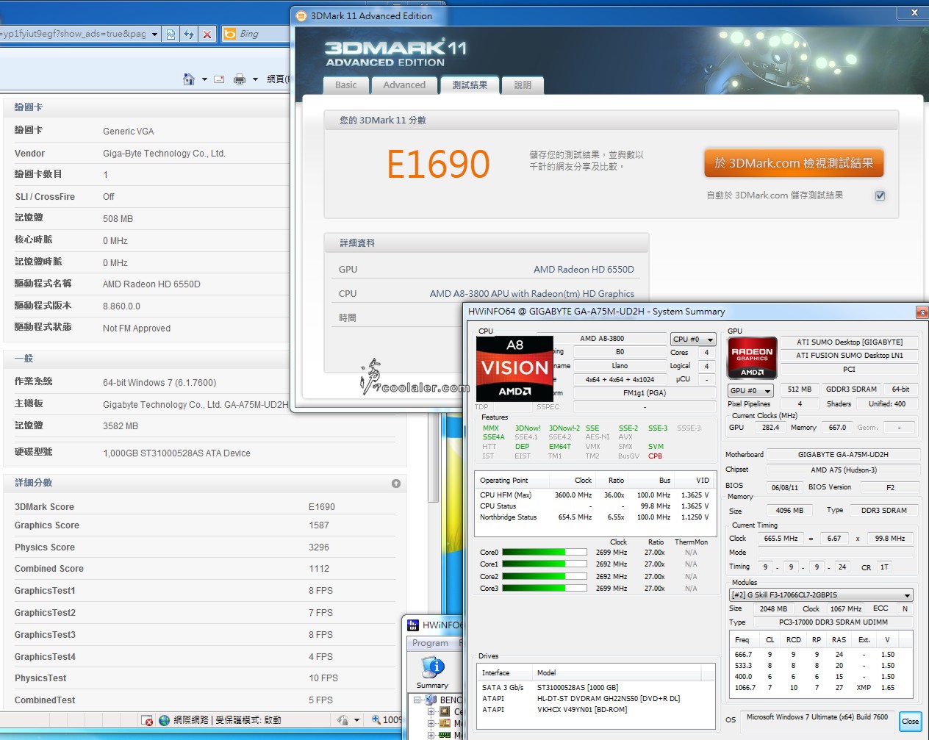Click the Print icon in the browser toolbar
The width and height of the screenshot is (929, 740).
click(240, 79)
